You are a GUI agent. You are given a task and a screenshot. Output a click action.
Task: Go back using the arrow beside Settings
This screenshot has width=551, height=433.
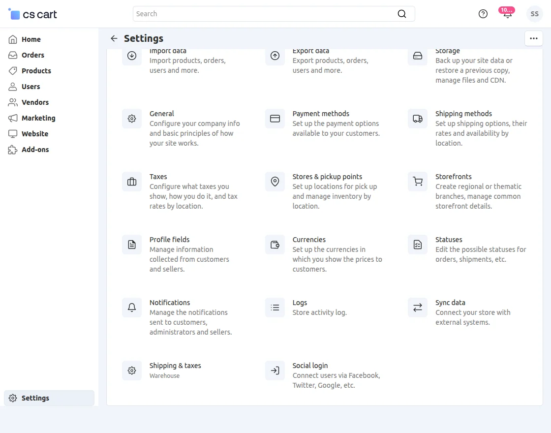coord(114,38)
